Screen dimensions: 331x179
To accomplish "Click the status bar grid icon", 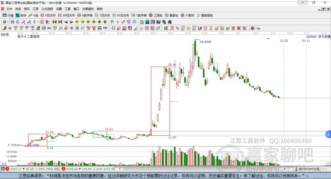I will point(3,169).
